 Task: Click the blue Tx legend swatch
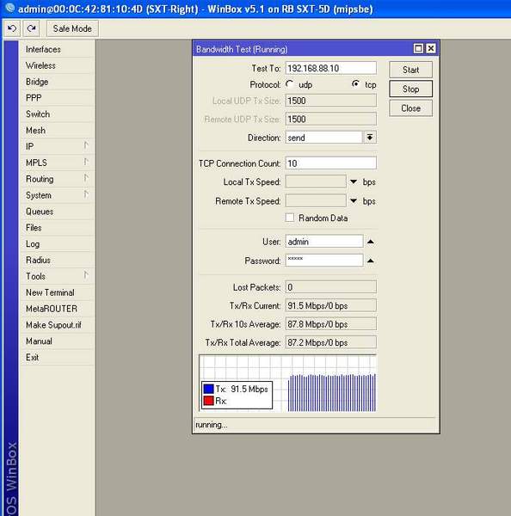tap(209, 389)
